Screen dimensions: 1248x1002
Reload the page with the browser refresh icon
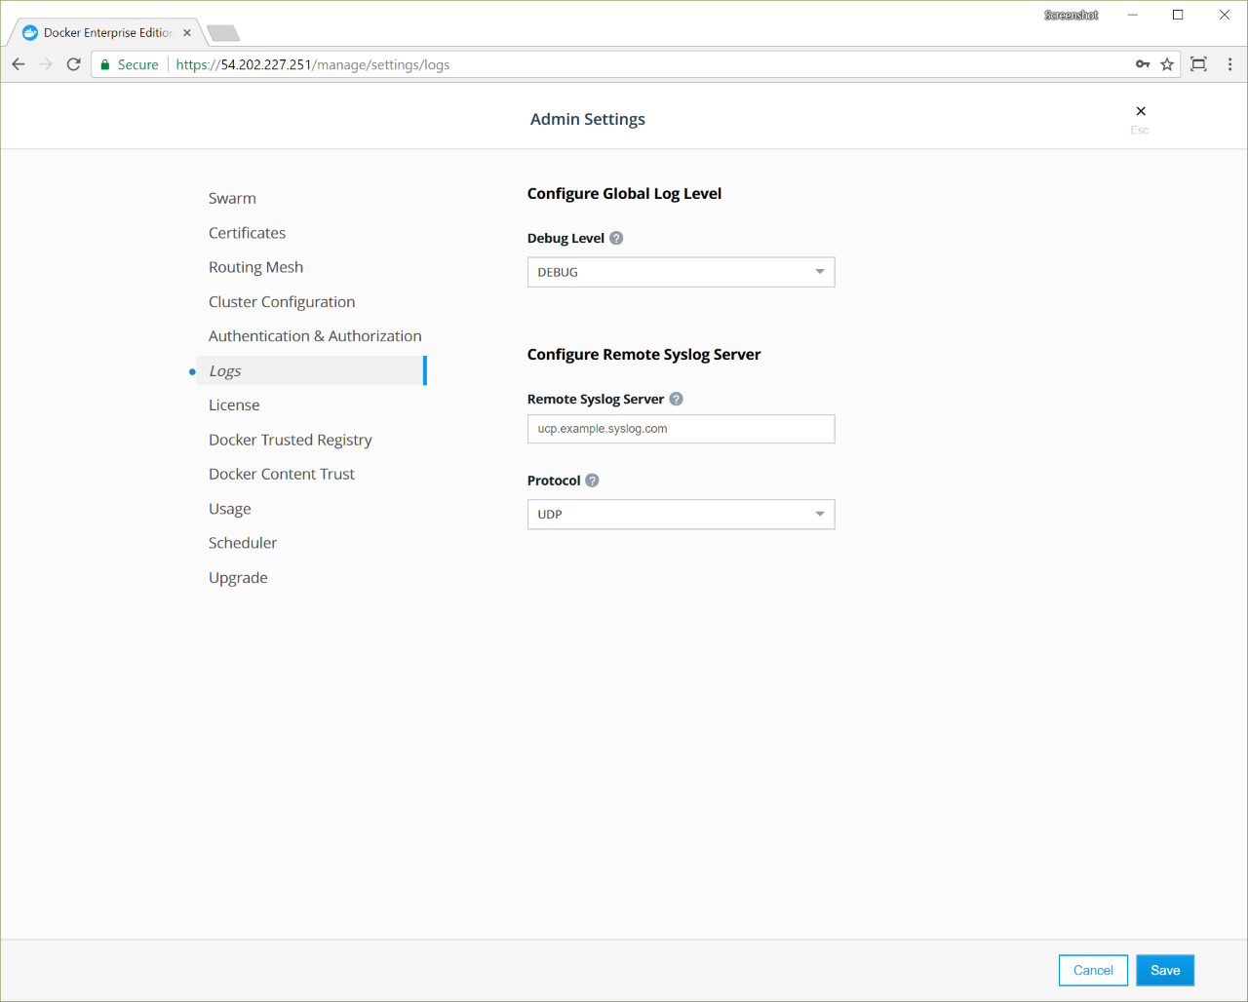click(73, 64)
